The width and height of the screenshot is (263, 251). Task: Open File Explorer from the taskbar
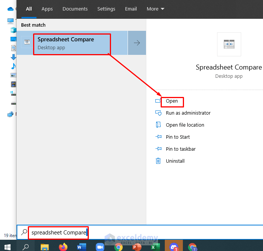click(x=45, y=247)
